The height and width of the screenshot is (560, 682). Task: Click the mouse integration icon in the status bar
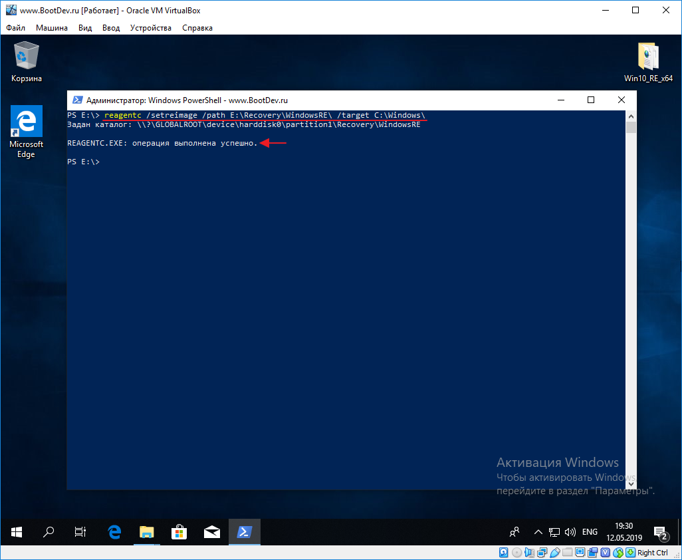coord(616,552)
